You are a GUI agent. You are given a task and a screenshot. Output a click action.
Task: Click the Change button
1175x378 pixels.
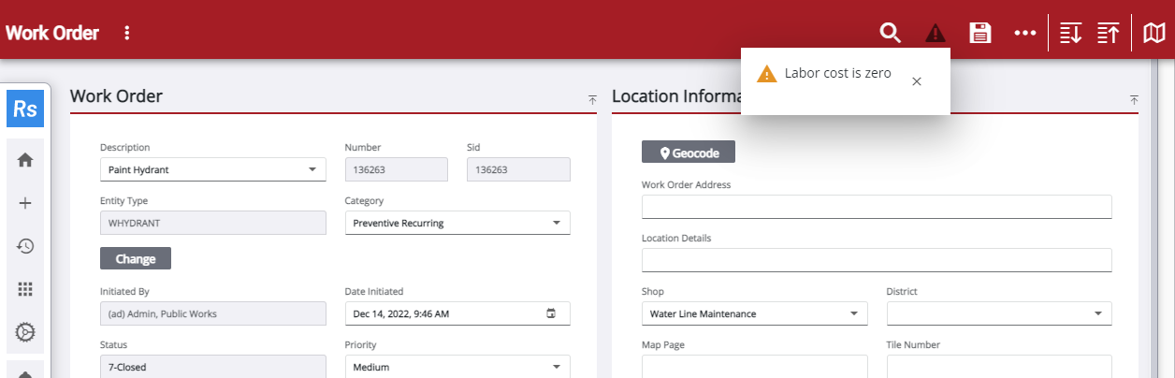click(x=136, y=258)
